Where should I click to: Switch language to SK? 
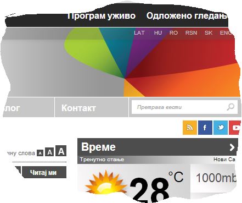click(209, 33)
